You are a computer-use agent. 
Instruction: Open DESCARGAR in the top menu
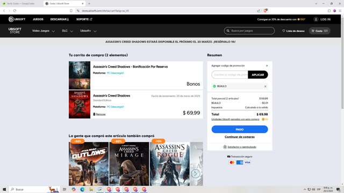(60, 19)
